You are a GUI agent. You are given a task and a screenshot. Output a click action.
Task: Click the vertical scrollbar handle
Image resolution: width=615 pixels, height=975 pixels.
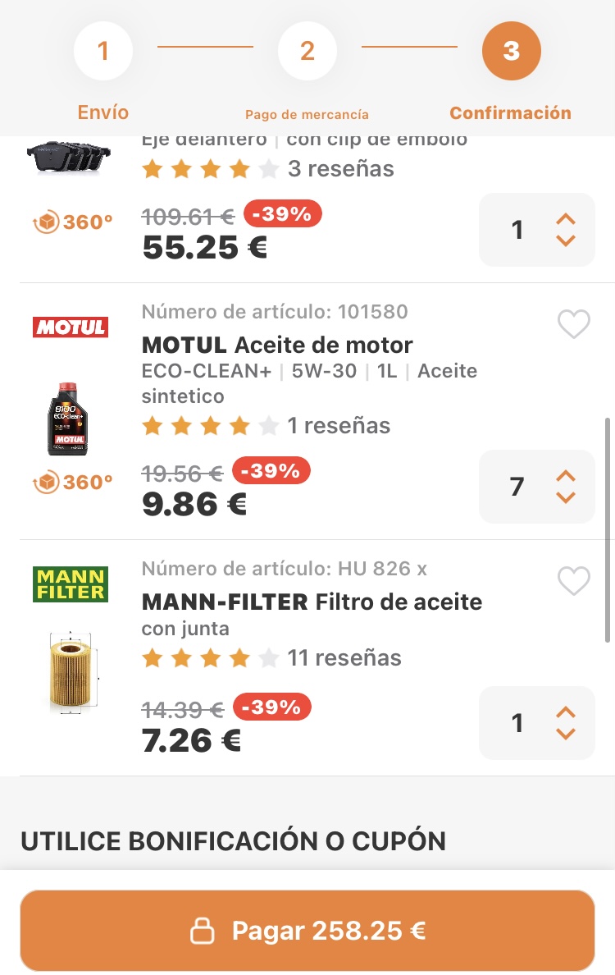coord(608,529)
